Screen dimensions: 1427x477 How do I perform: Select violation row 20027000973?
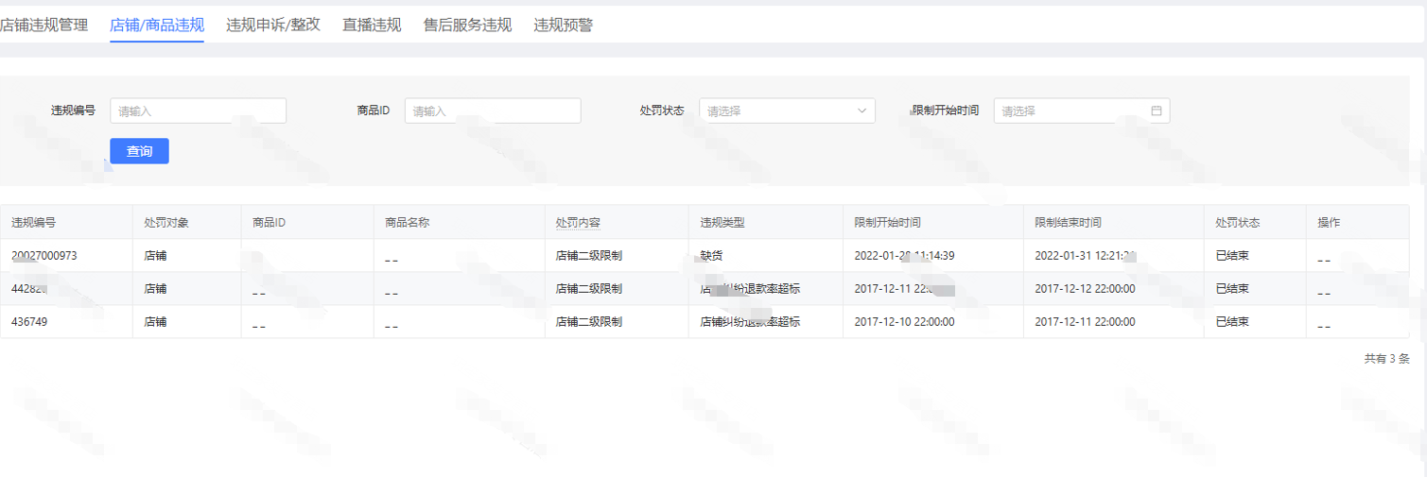pos(44,256)
